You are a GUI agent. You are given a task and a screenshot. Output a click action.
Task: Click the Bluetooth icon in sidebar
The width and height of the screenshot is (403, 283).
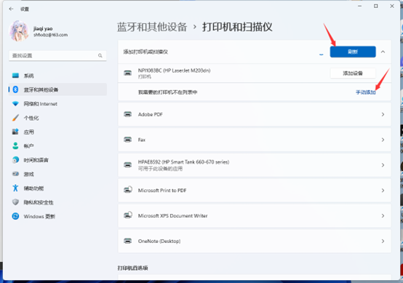coord(15,89)
